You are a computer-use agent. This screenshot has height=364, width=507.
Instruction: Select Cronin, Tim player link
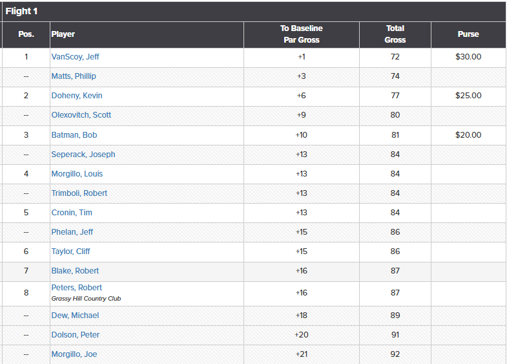coord(72,213)
